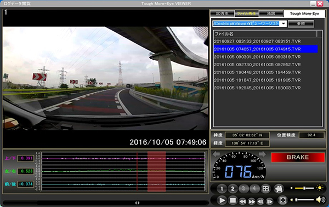The width and height of the screenshot is (329, 207).
Task: Click the 参照 browse button
Action: (x=301, y=24)
